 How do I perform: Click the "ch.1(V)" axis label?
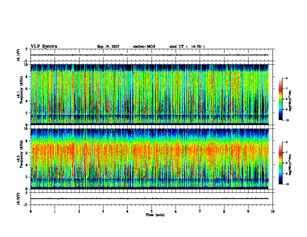(x=19, y=55)
